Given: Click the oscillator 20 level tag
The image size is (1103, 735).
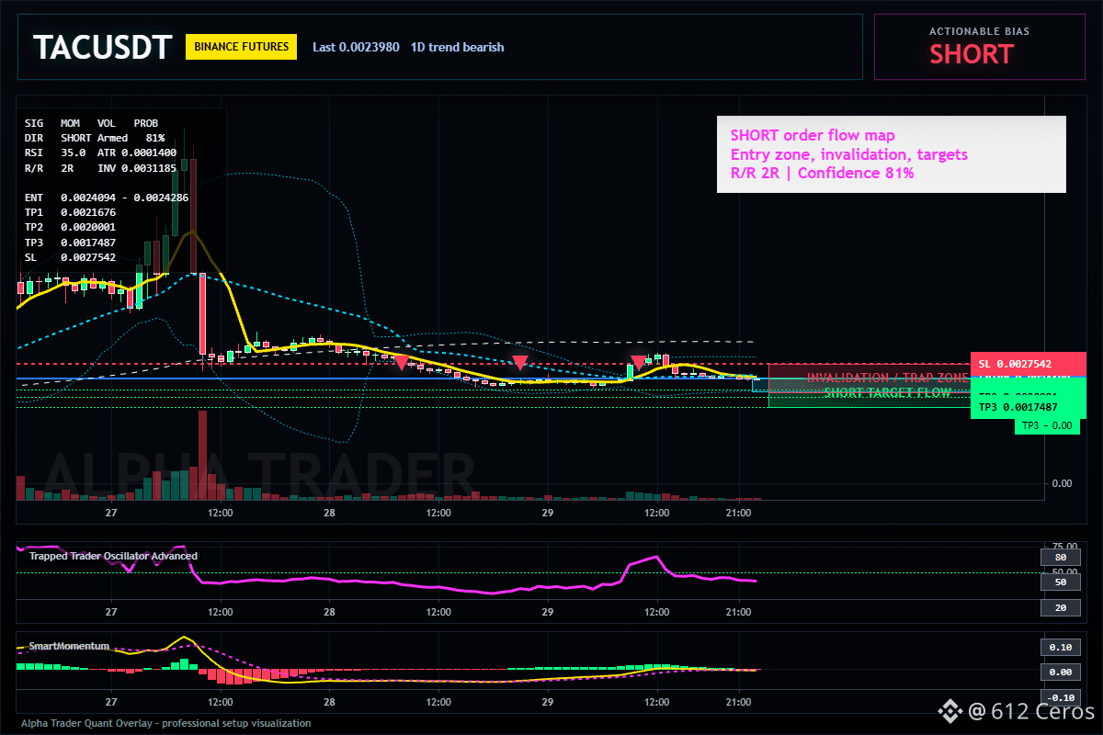Looking at the screenshot, I should point(1060,608).
